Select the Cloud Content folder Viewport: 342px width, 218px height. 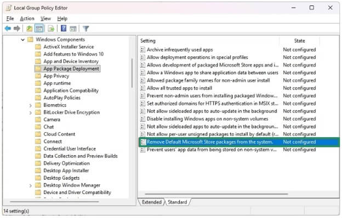59,134
